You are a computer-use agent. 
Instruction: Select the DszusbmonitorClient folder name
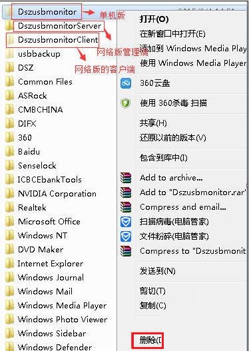[58, 40]
